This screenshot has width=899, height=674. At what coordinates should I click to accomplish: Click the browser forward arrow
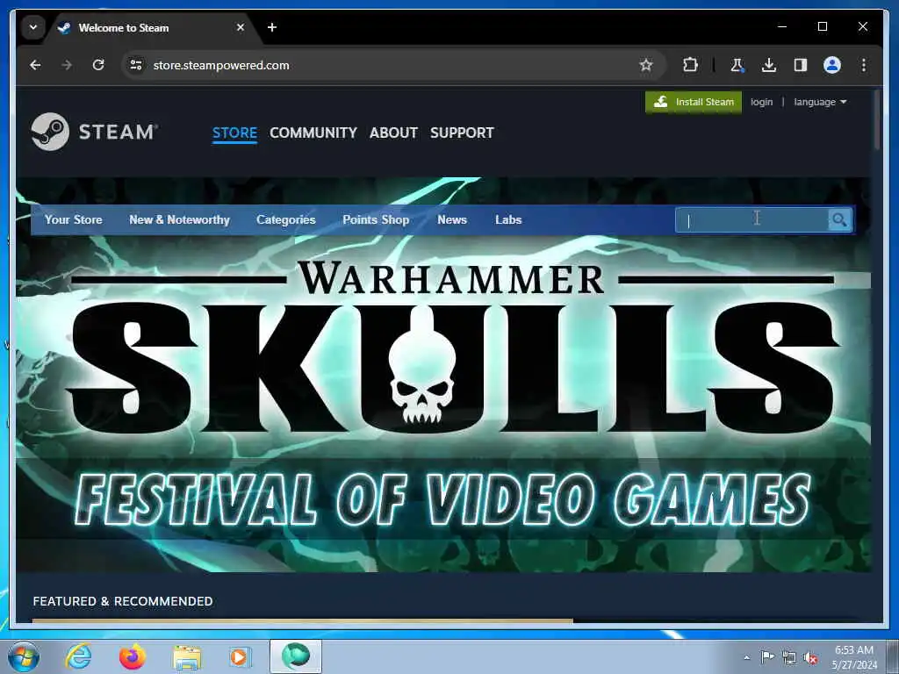(67, 65)
